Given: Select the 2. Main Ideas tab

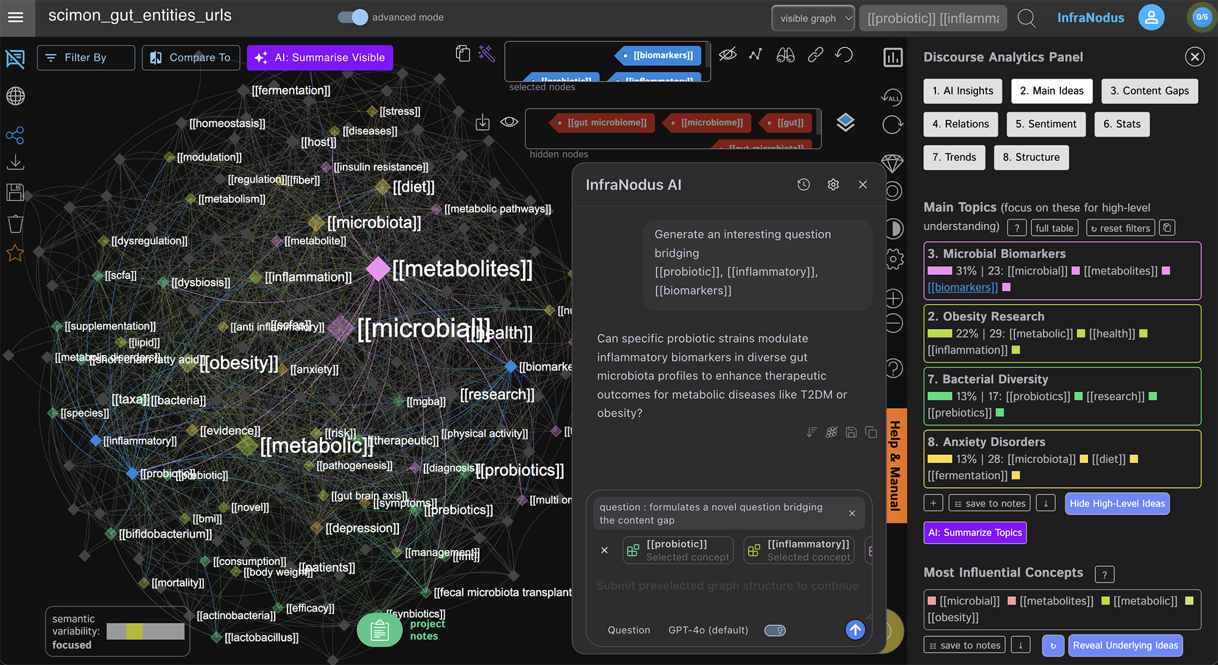Looking at the screenshot, I should tap(1052, 91).
